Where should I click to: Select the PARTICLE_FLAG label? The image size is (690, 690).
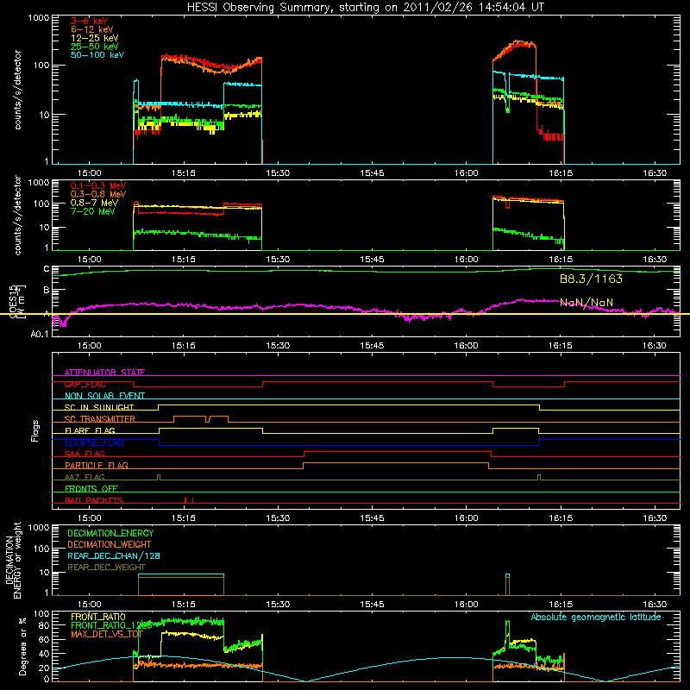click(x=97, y=465)
